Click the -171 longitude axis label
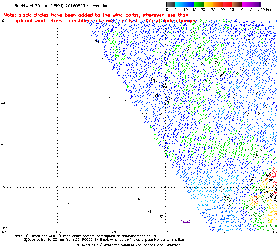 (165, 232)
